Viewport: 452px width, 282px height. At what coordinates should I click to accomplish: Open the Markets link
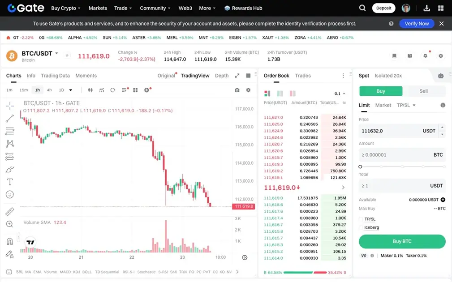coord(98,8)
